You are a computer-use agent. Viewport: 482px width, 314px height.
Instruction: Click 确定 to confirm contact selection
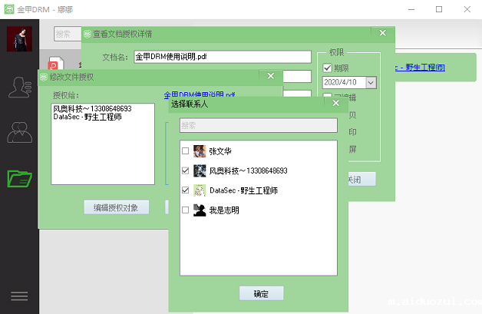pyautogui.click(x=262, y=293)
